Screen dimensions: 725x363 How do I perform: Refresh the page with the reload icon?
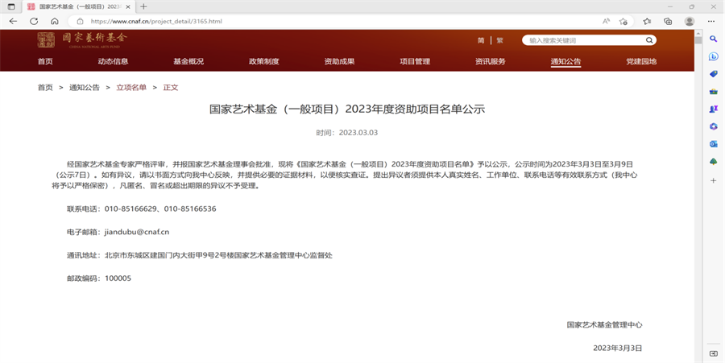(x=34, y=21)
